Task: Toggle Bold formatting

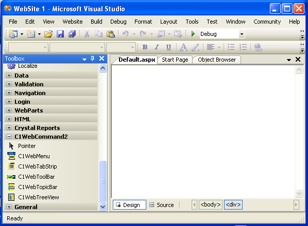Action: [145, 47]
